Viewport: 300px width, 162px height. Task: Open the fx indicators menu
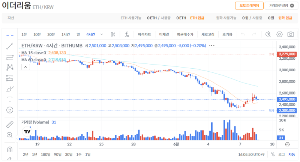127,34
